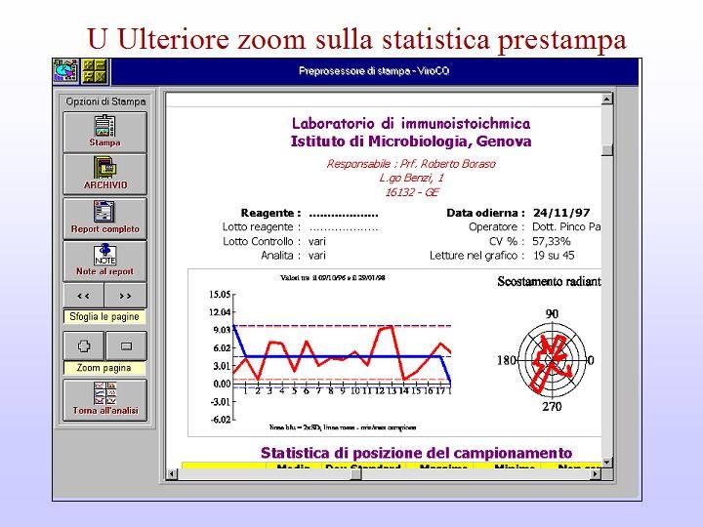
Task: Click the horizontal scrollbar thumb
Action: pyautogui.click(x=355, y=474)
